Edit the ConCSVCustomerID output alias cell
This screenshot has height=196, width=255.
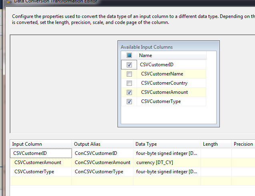tap(102, 153)
